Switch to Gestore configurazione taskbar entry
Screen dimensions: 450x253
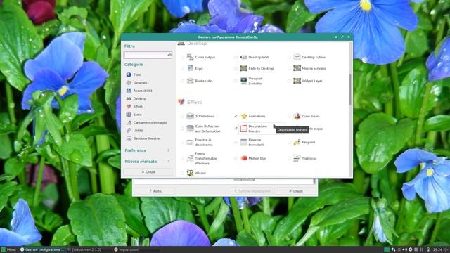pos(42,250)
